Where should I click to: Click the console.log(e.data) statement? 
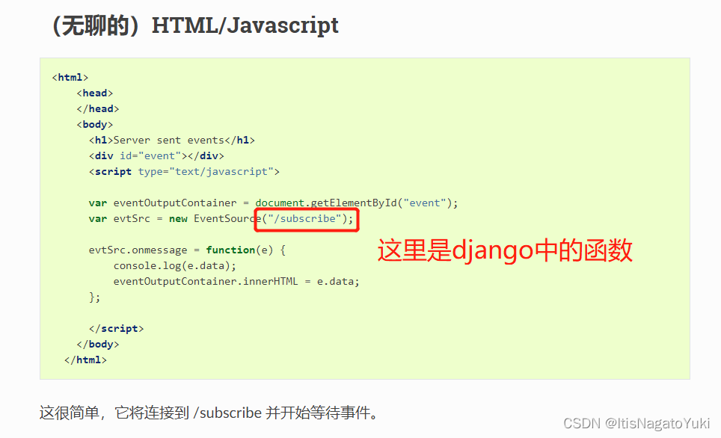point(174,265)
